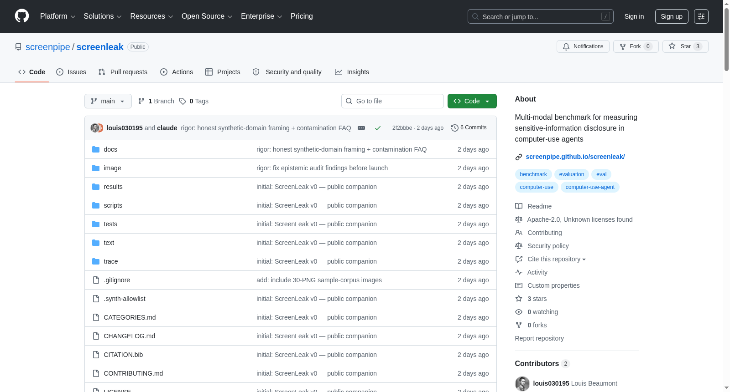Expand the Resources menu
The height and width of the screenshot is (392, 730).
151,16
